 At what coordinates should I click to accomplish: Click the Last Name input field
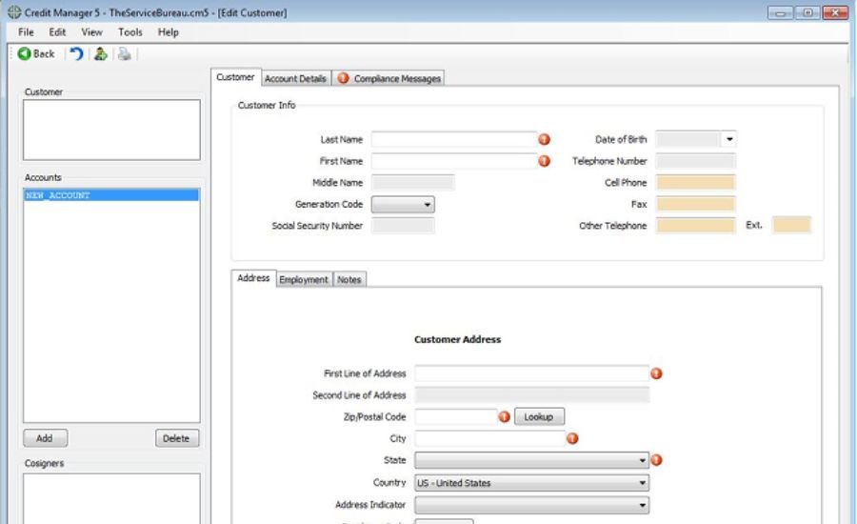[454, 139]
